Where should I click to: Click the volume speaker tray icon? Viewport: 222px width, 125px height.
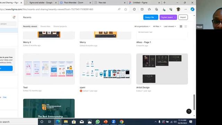[x=175, y=122]
